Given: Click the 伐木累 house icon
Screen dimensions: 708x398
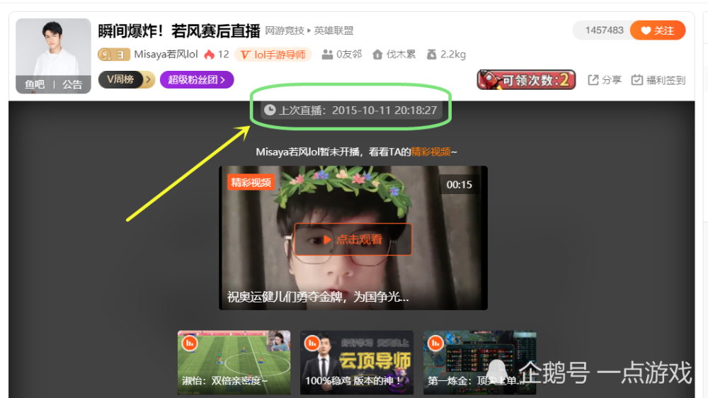Looking at the screenshot, I should [377, 55].
